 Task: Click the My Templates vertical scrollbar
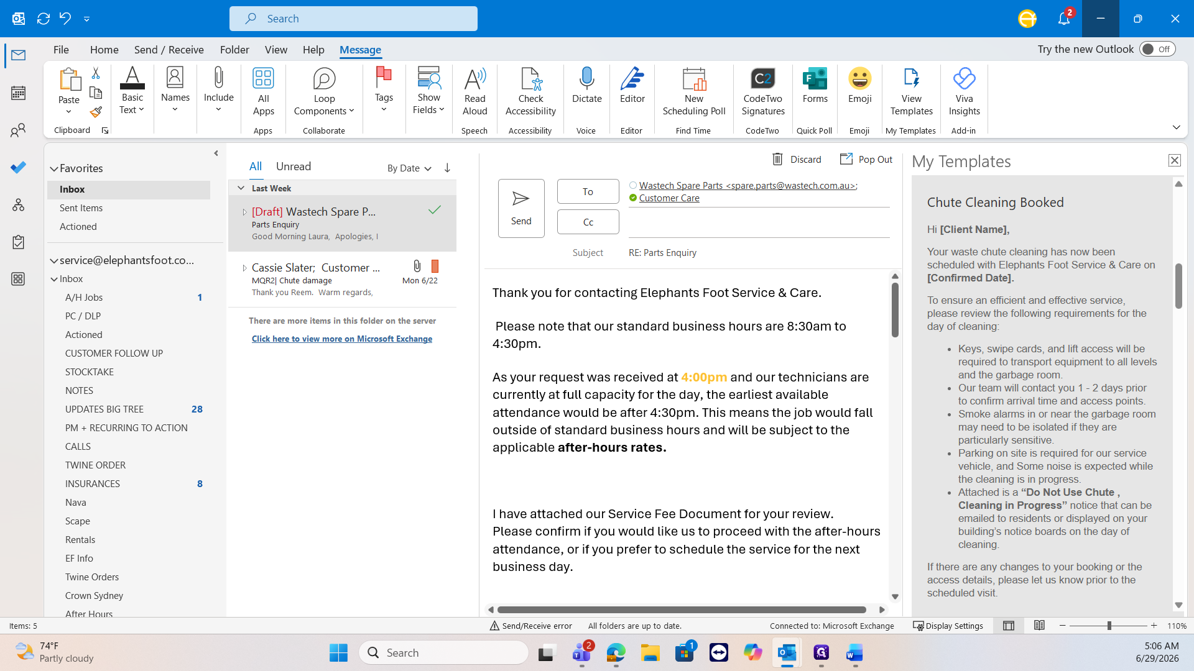[1178, 286]
